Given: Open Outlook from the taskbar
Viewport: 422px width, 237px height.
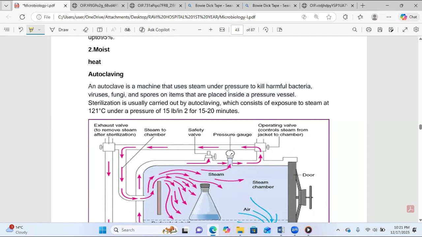Looking at the screenshot, I should pos(267,230).
